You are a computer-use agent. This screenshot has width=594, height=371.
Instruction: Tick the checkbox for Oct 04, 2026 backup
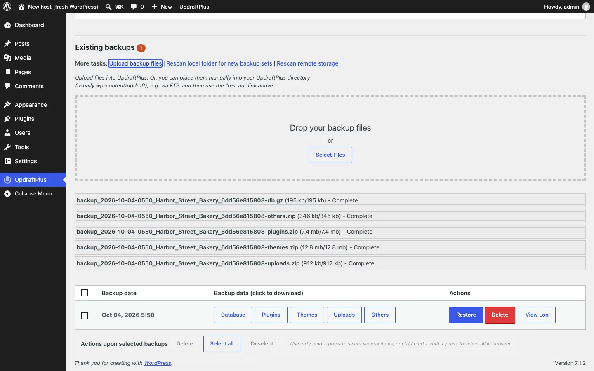point(85,316)
